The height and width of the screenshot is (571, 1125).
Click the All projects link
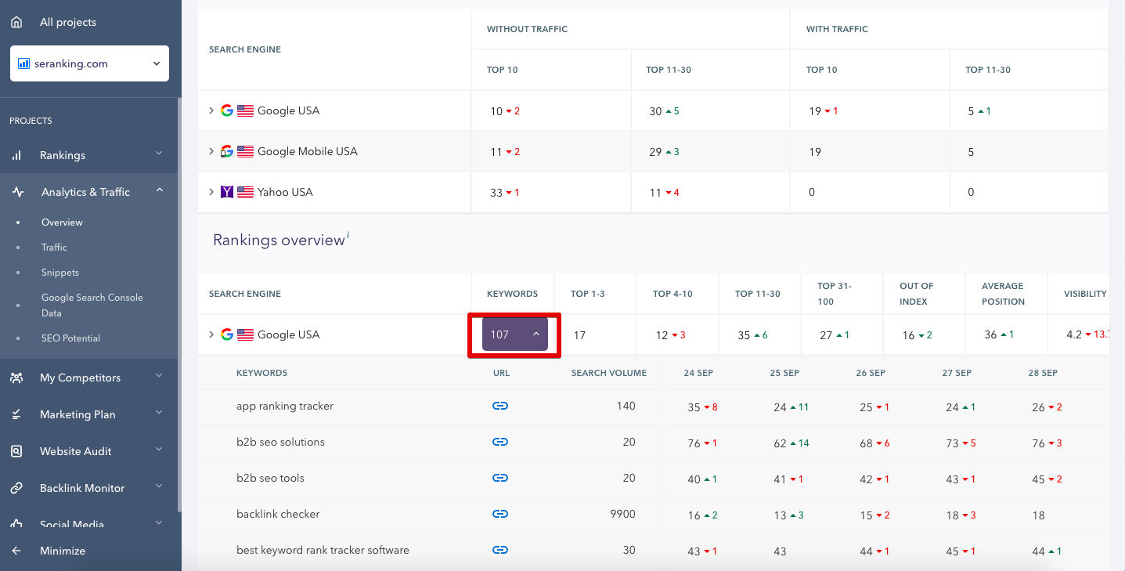[x=68, y=22]
